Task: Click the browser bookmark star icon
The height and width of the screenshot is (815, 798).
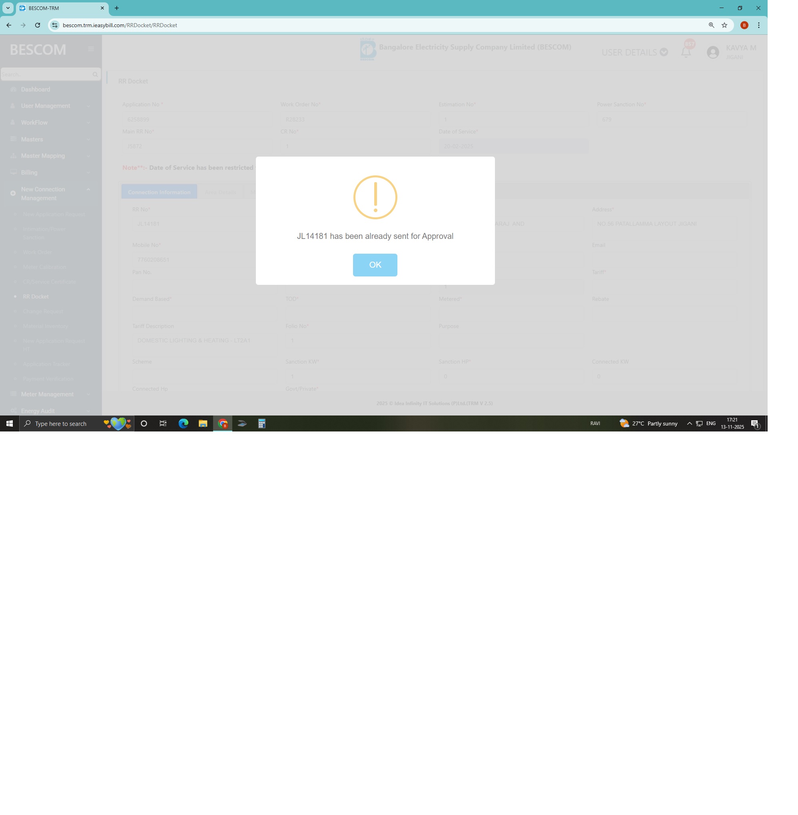Action: [724, 25]
